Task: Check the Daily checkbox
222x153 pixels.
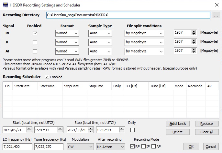Action: click(132, 130)
